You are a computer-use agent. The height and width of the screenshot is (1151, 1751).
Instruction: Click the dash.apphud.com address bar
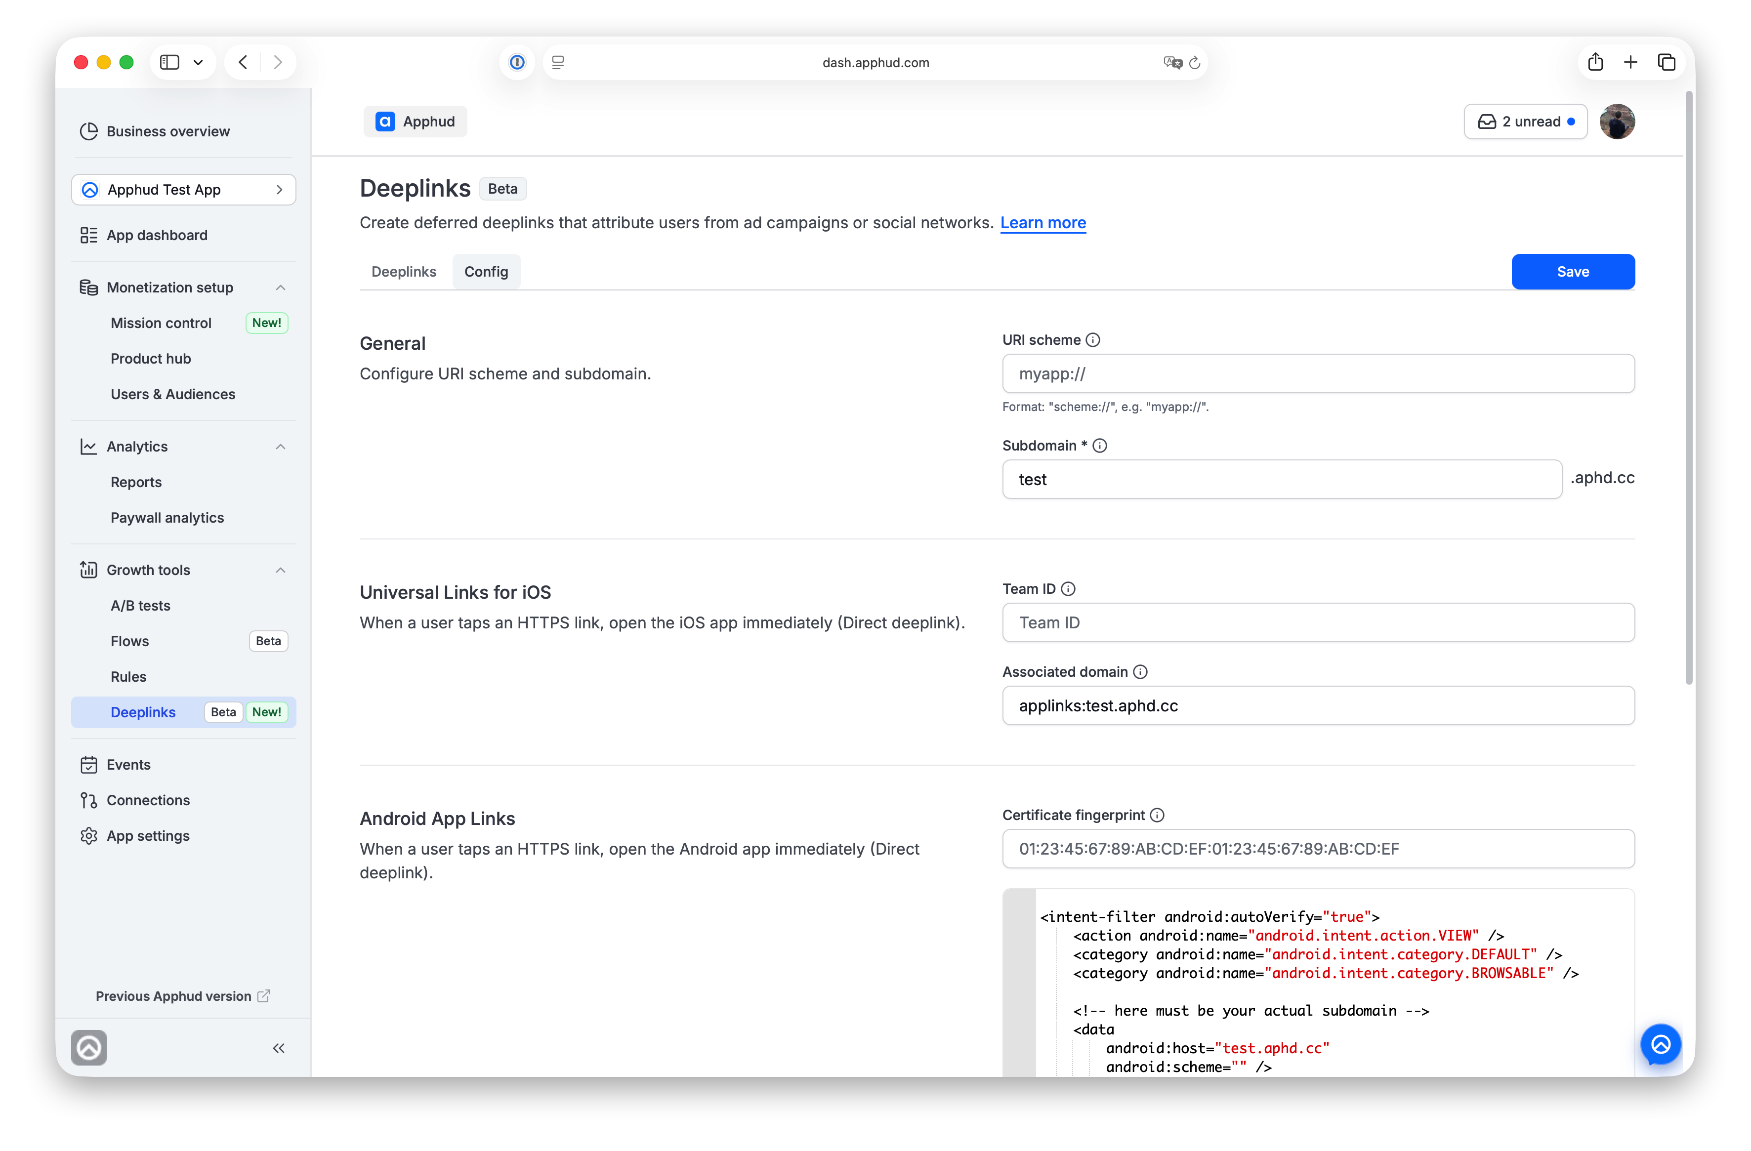875,63
